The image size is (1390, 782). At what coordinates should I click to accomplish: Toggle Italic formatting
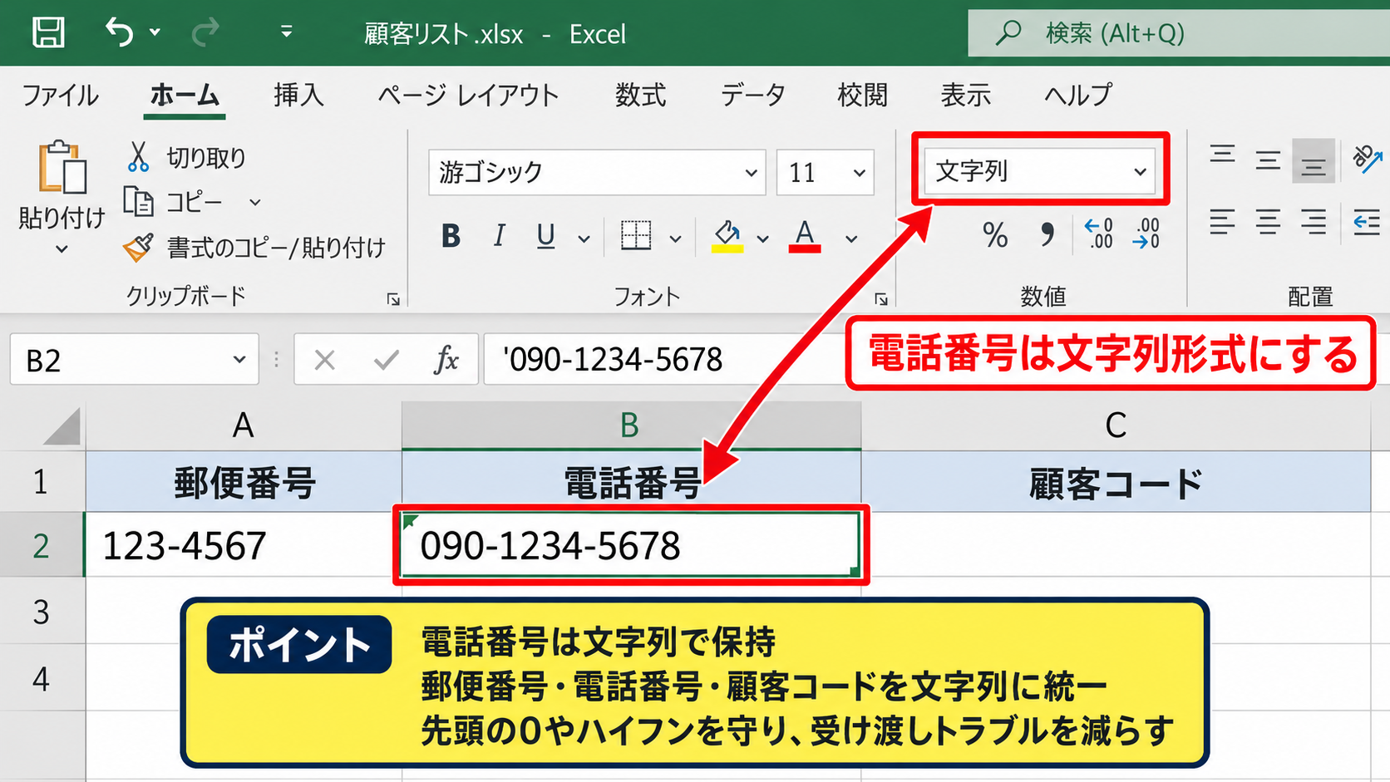click(499, 236)
